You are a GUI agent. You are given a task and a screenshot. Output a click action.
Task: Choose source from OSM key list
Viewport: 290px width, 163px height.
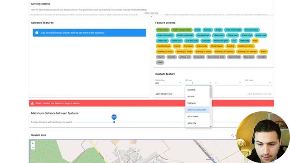pos(198,96)
